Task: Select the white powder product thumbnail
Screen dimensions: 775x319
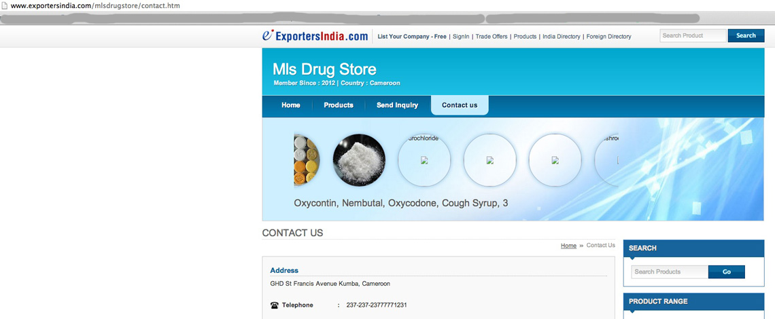Action: [359, 160]
